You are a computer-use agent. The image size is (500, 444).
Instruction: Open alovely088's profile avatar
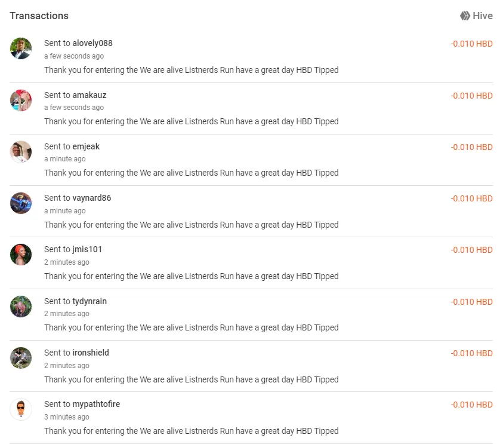[x=21, y=48]
